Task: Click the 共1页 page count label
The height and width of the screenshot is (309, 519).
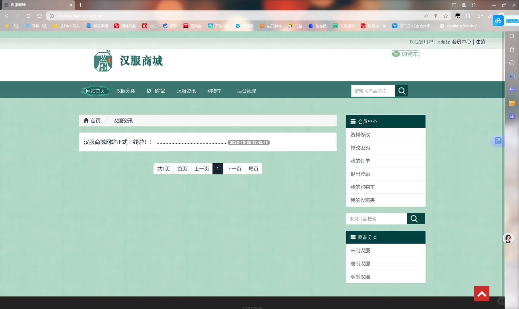Action: pos(164,169)
